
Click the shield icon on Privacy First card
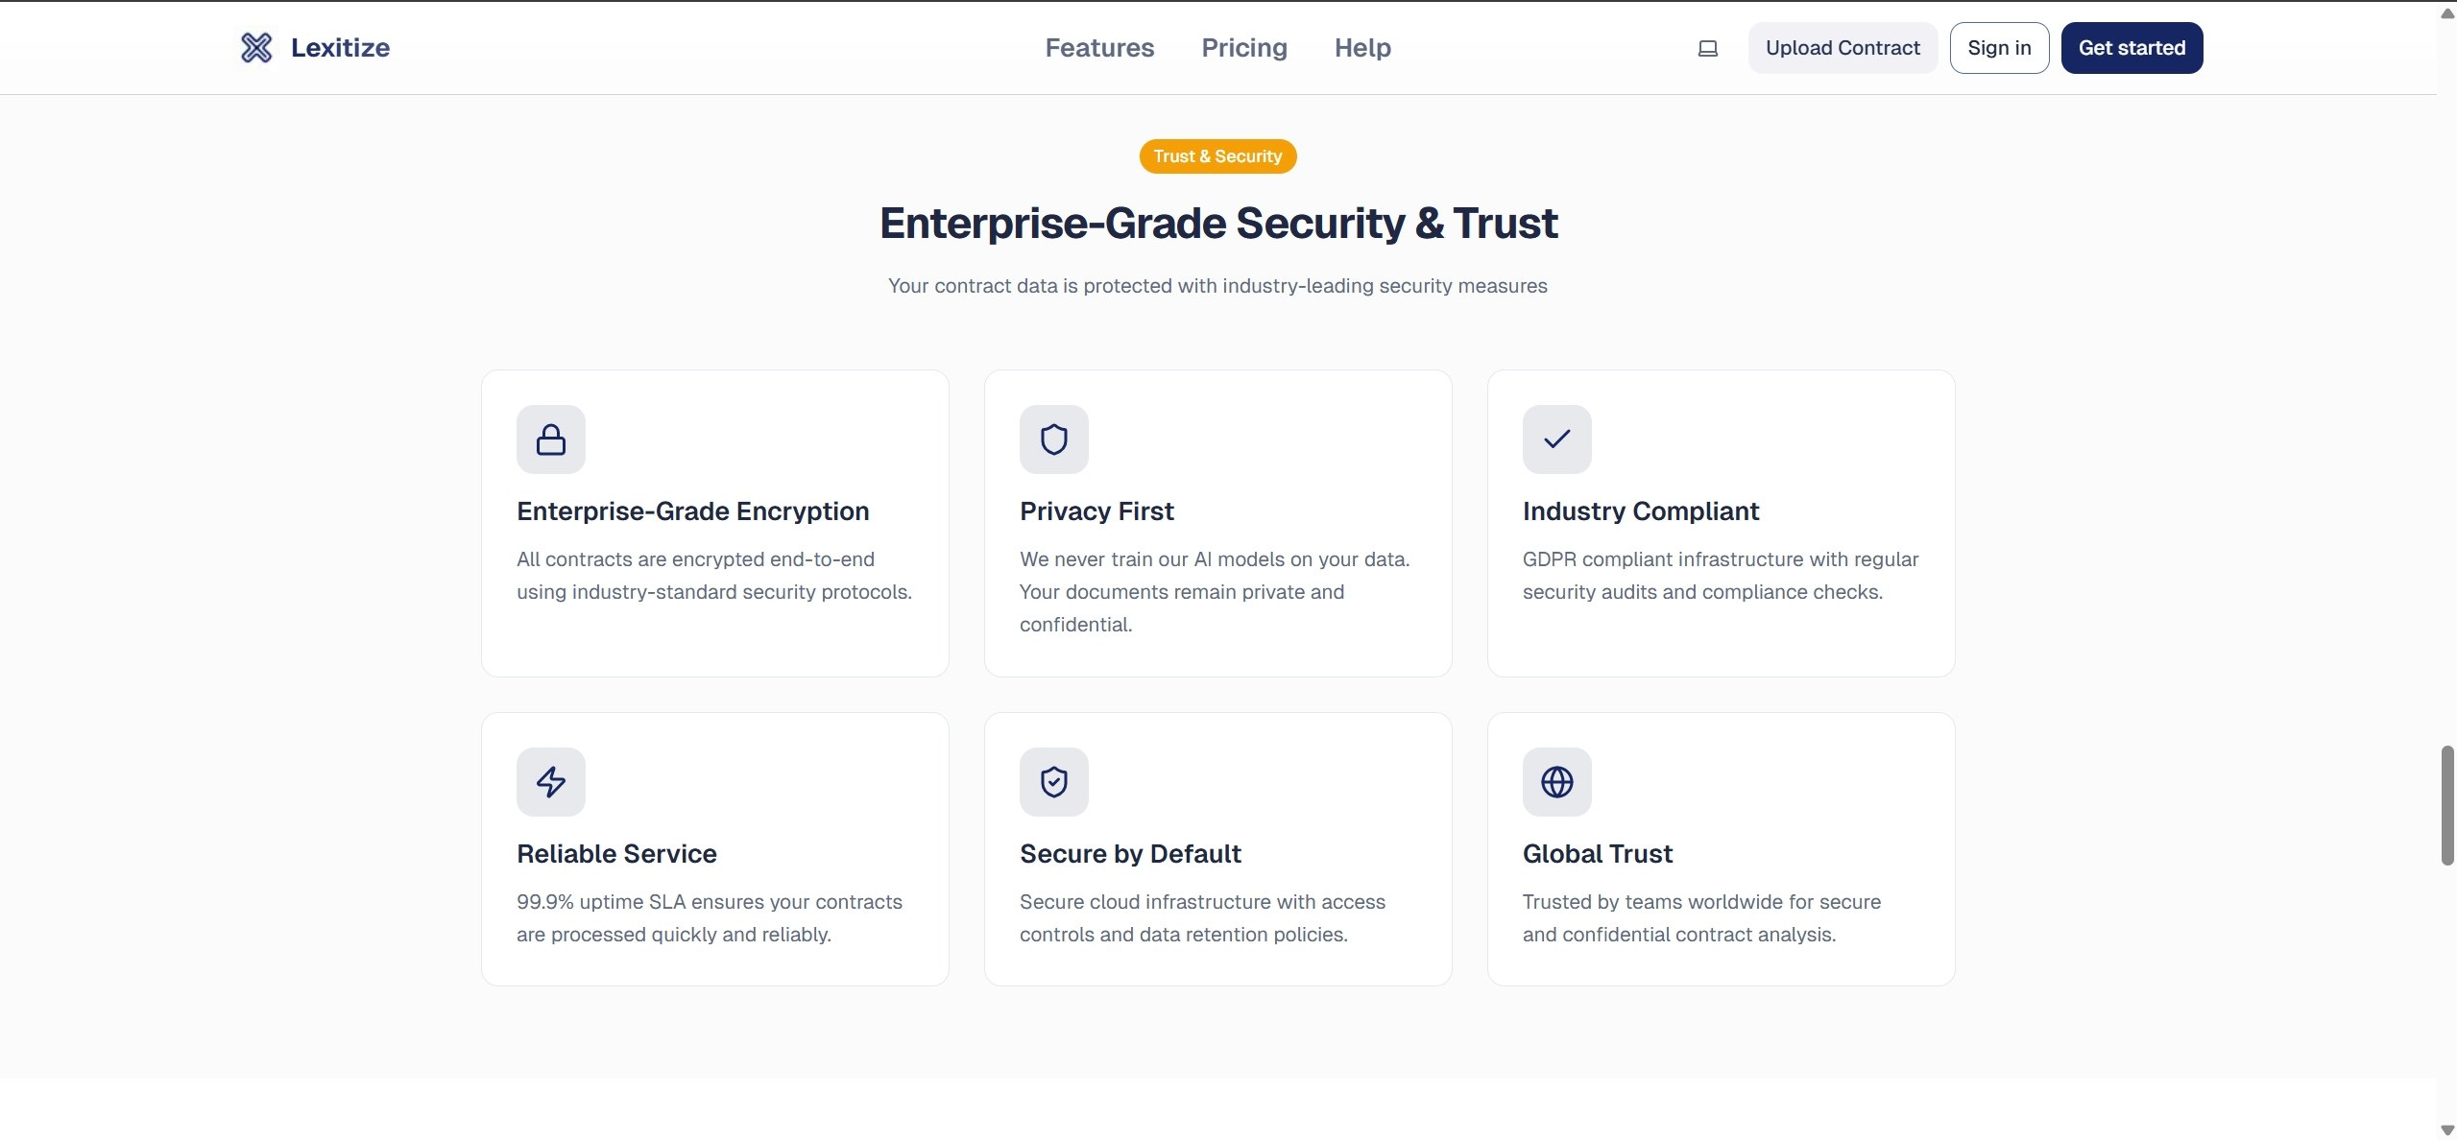click(x=1053, y=439)
